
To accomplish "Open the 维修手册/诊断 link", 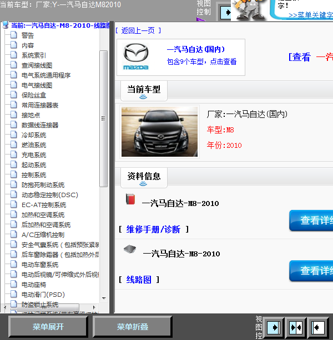I will coord(154,229).
